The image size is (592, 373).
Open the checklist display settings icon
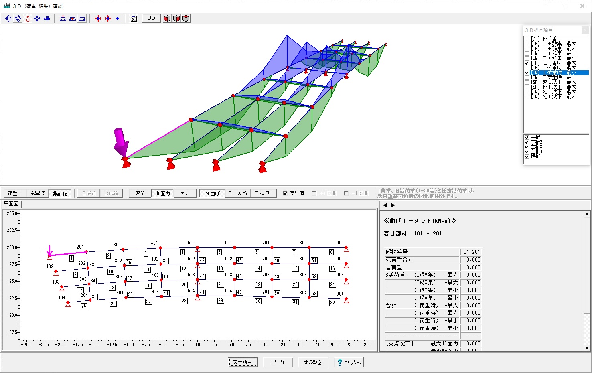(x=134, y=18)
